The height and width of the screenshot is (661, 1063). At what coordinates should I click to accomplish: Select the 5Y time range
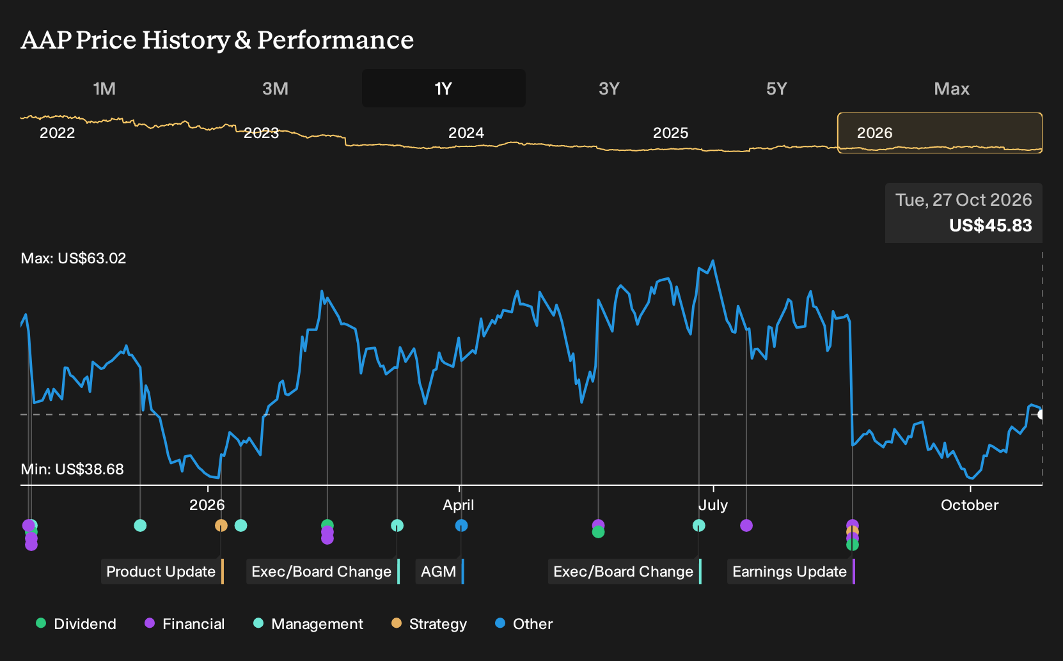(x=776, y=88)
